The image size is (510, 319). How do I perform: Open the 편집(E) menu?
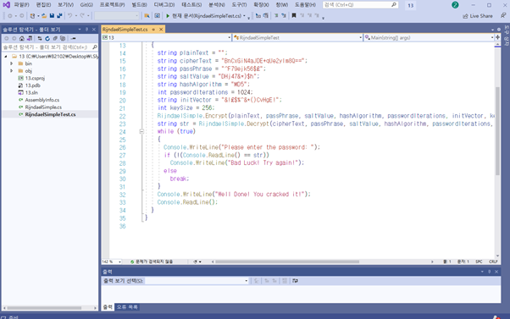[x=43, y=5]
